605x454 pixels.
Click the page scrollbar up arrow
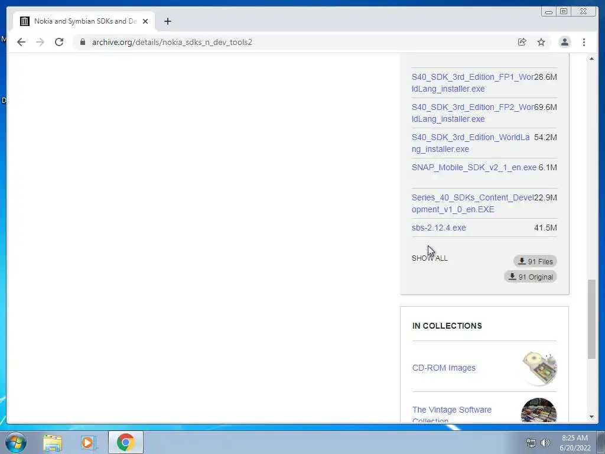pos(591,59)
